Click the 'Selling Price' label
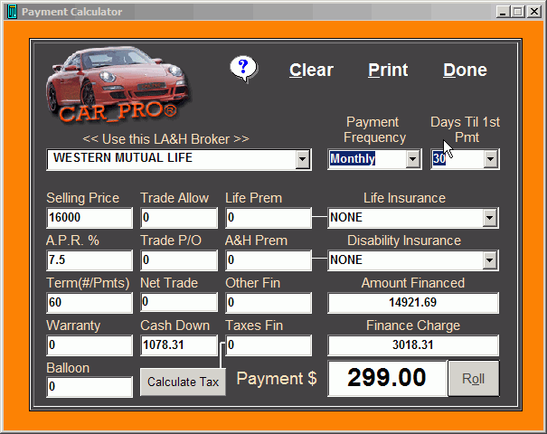This screenshot has width=547, height=434. click(x=82, y=198)
